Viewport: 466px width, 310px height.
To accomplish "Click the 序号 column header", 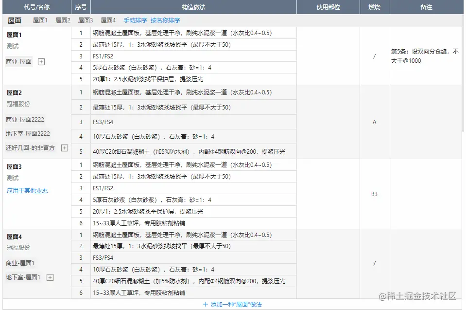I will pos(81,7).
